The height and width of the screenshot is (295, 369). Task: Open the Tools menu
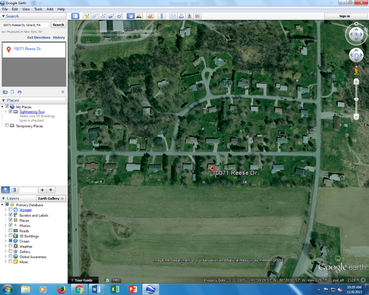pyautogui.click(x=38, y=9)
